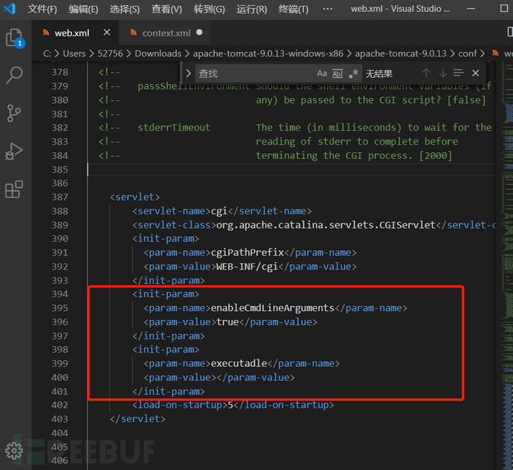Open the Extensions view

pyautogui.click(x=15, y=189)
